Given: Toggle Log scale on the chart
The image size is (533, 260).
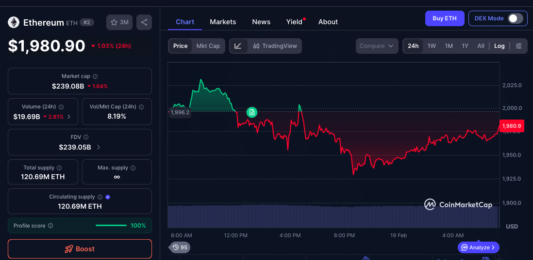Looking at the screenshot, I should [x=500, y=46].
